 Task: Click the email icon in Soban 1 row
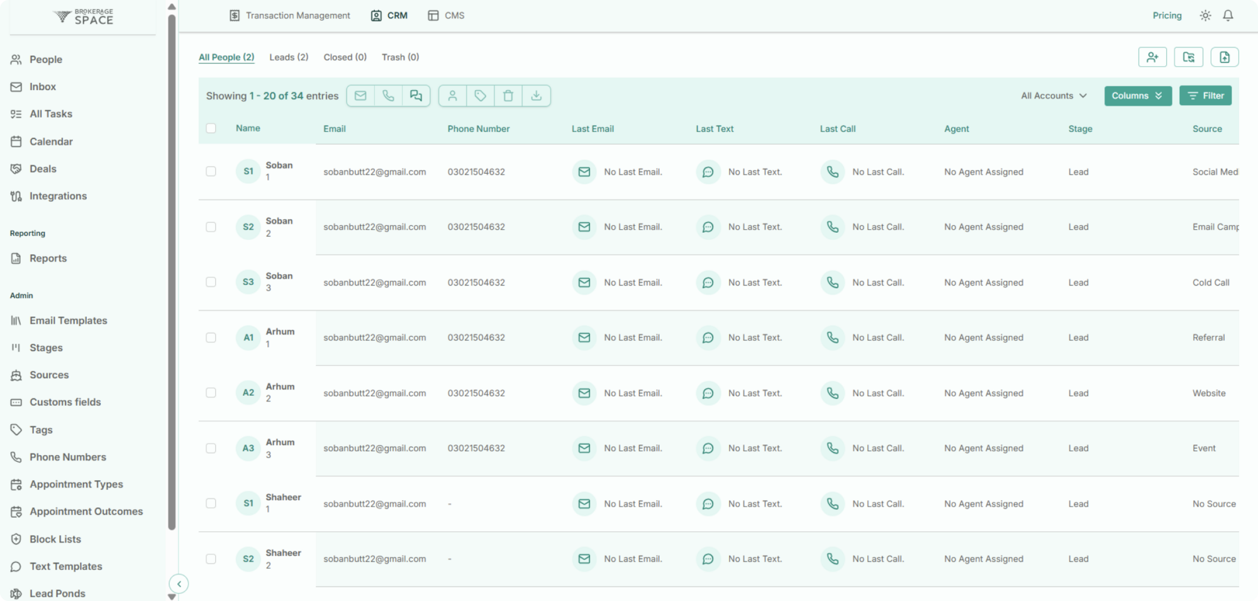click(x=584, y=172)
